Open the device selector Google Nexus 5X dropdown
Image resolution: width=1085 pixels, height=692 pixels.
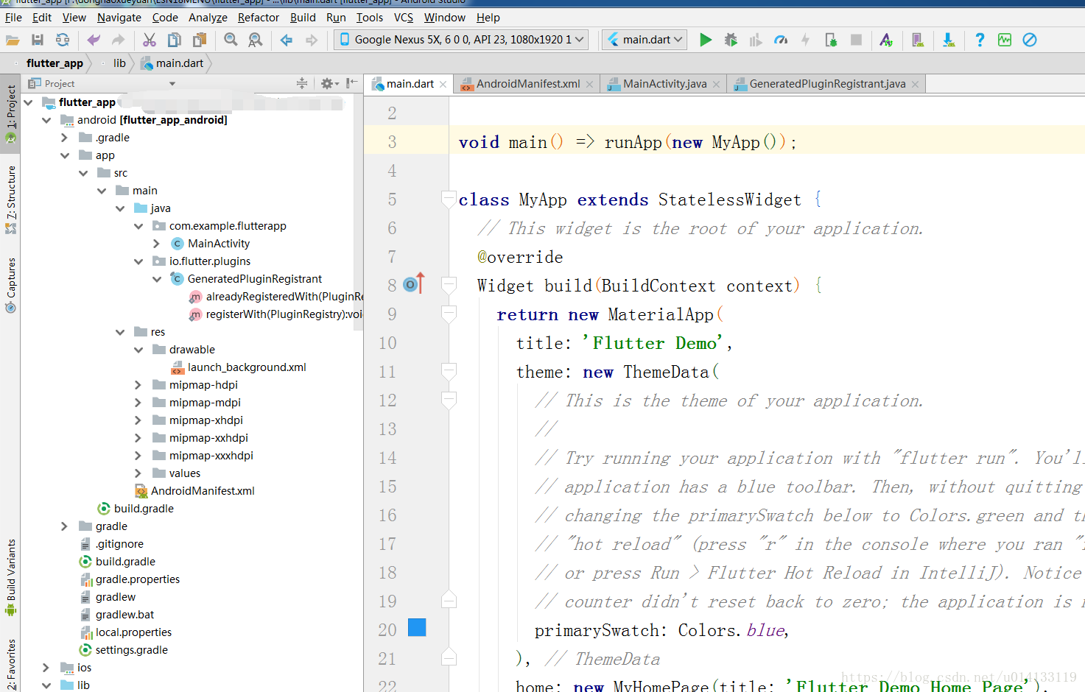pos(461,40)
